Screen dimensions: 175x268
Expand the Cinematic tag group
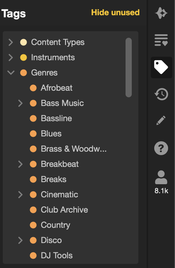(20, 195)
